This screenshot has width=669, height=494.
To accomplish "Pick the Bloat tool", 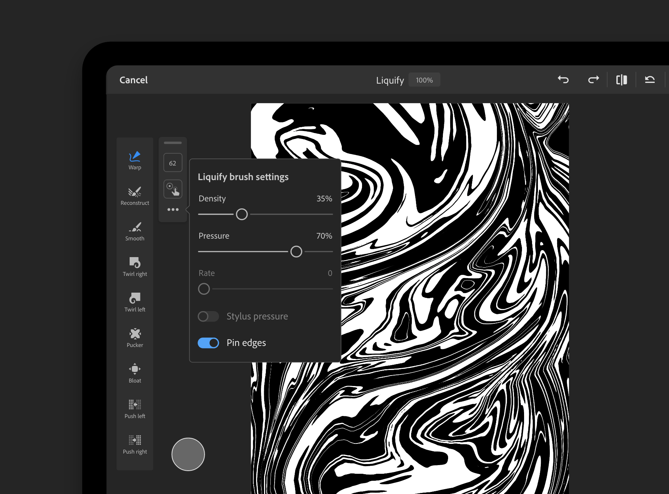I will tap(134, 373).
